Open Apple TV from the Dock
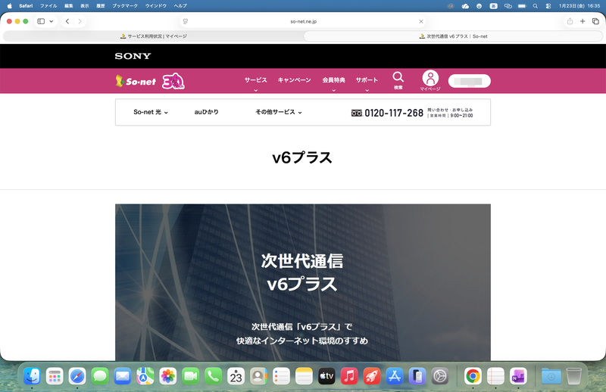Viewport: 606px width, 392px height. [x=326, y=376]
